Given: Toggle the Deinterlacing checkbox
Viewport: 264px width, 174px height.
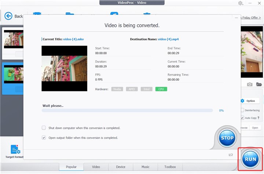Looking at the screenshot, I should [x=242, y=110].
